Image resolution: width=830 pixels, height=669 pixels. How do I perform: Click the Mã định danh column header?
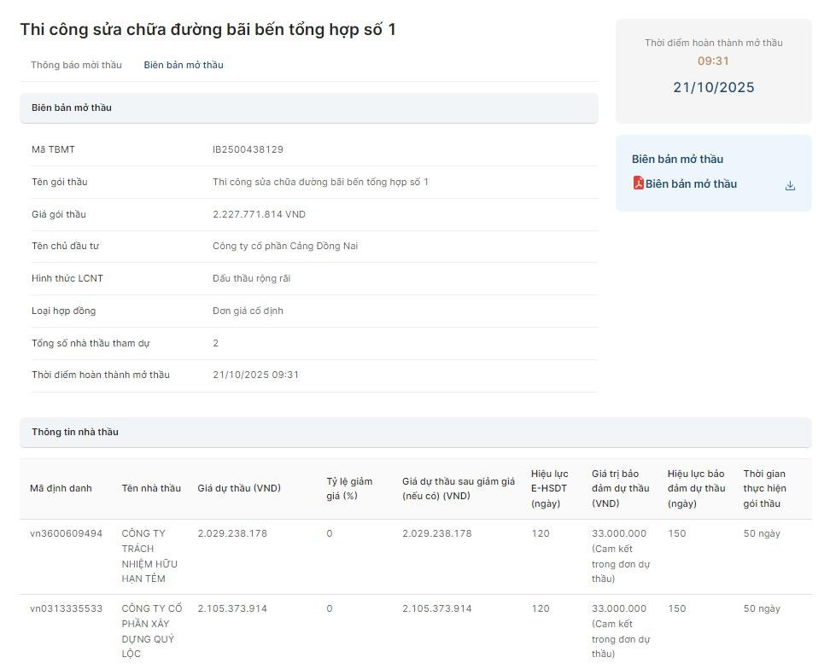tap(61, 488)
